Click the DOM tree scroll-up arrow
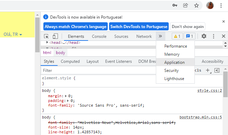The height and width of the screenshot is (135, 228). coord(225,43)
